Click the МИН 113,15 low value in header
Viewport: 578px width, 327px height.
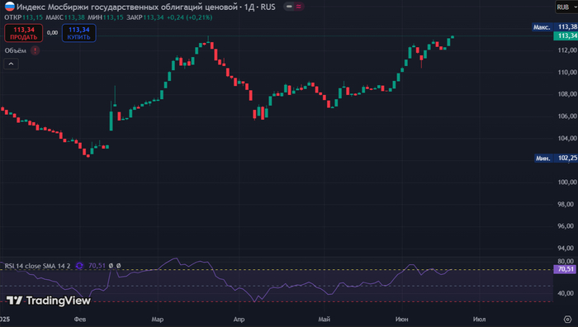[x=106, y=17]
